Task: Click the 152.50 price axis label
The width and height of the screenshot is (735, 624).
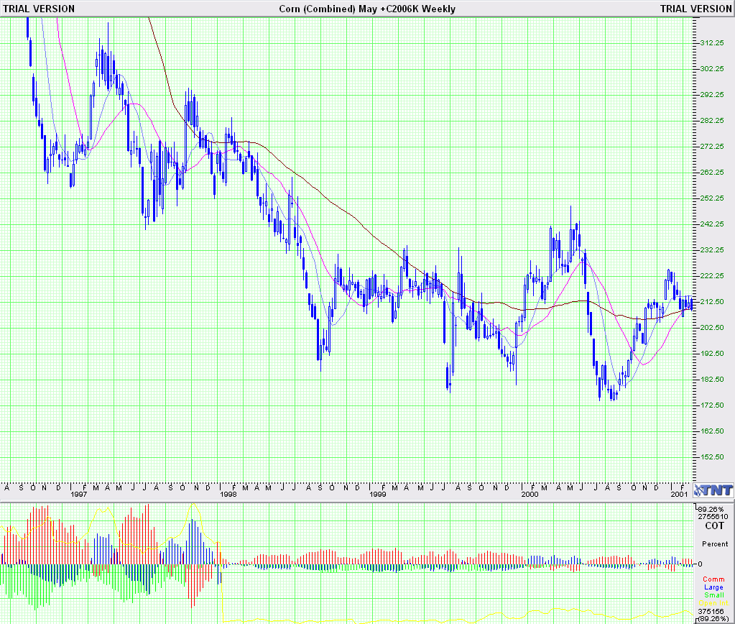Action: pyautogui.click(x=712, y=456)
